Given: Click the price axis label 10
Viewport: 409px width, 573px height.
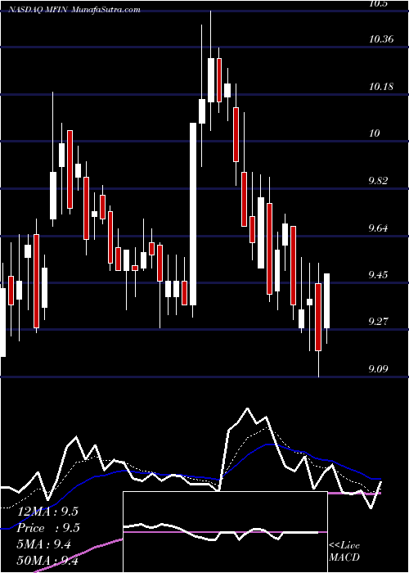Looking at the screenshot, I should coord(375,133).
